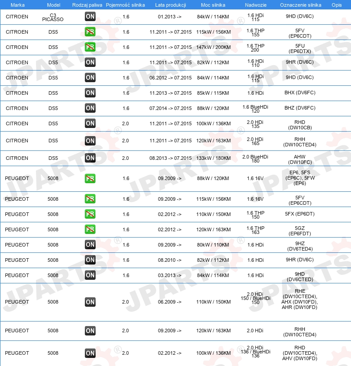Select the '80kW / 110KM' power cell
Image resolution: width=351 pixels, height=366 pixels.
213,245
